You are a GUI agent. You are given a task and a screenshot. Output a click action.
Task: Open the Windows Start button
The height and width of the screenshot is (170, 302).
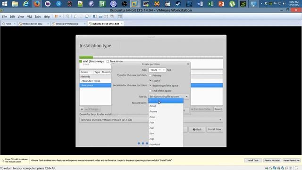click(x=4, y=4)
